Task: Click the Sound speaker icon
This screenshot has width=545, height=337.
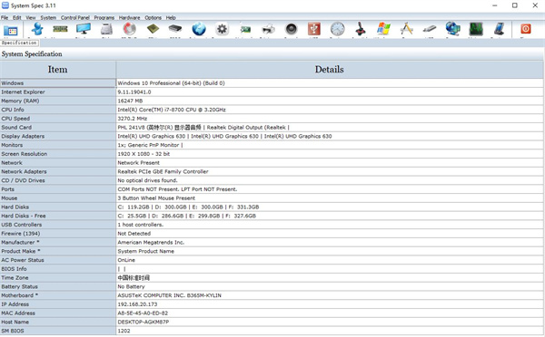Action: (291, 29)
